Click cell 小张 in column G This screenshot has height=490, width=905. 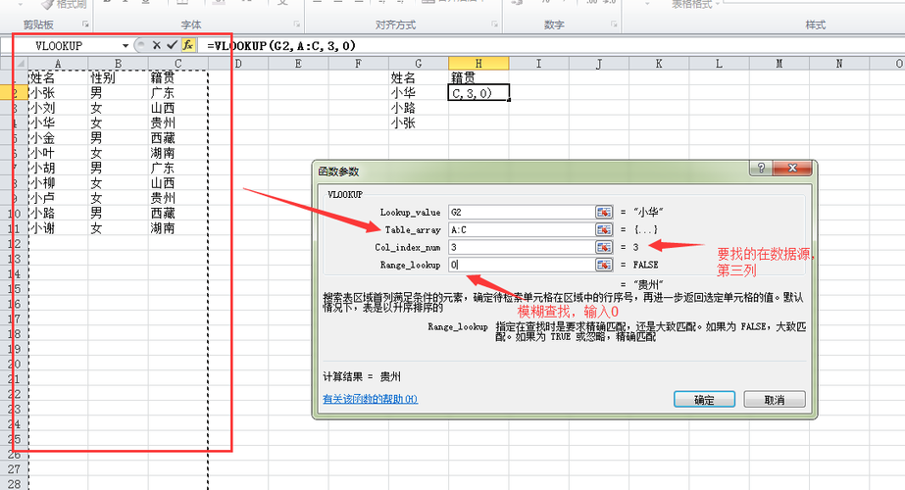pyautogui.click(x=419, y=122)
